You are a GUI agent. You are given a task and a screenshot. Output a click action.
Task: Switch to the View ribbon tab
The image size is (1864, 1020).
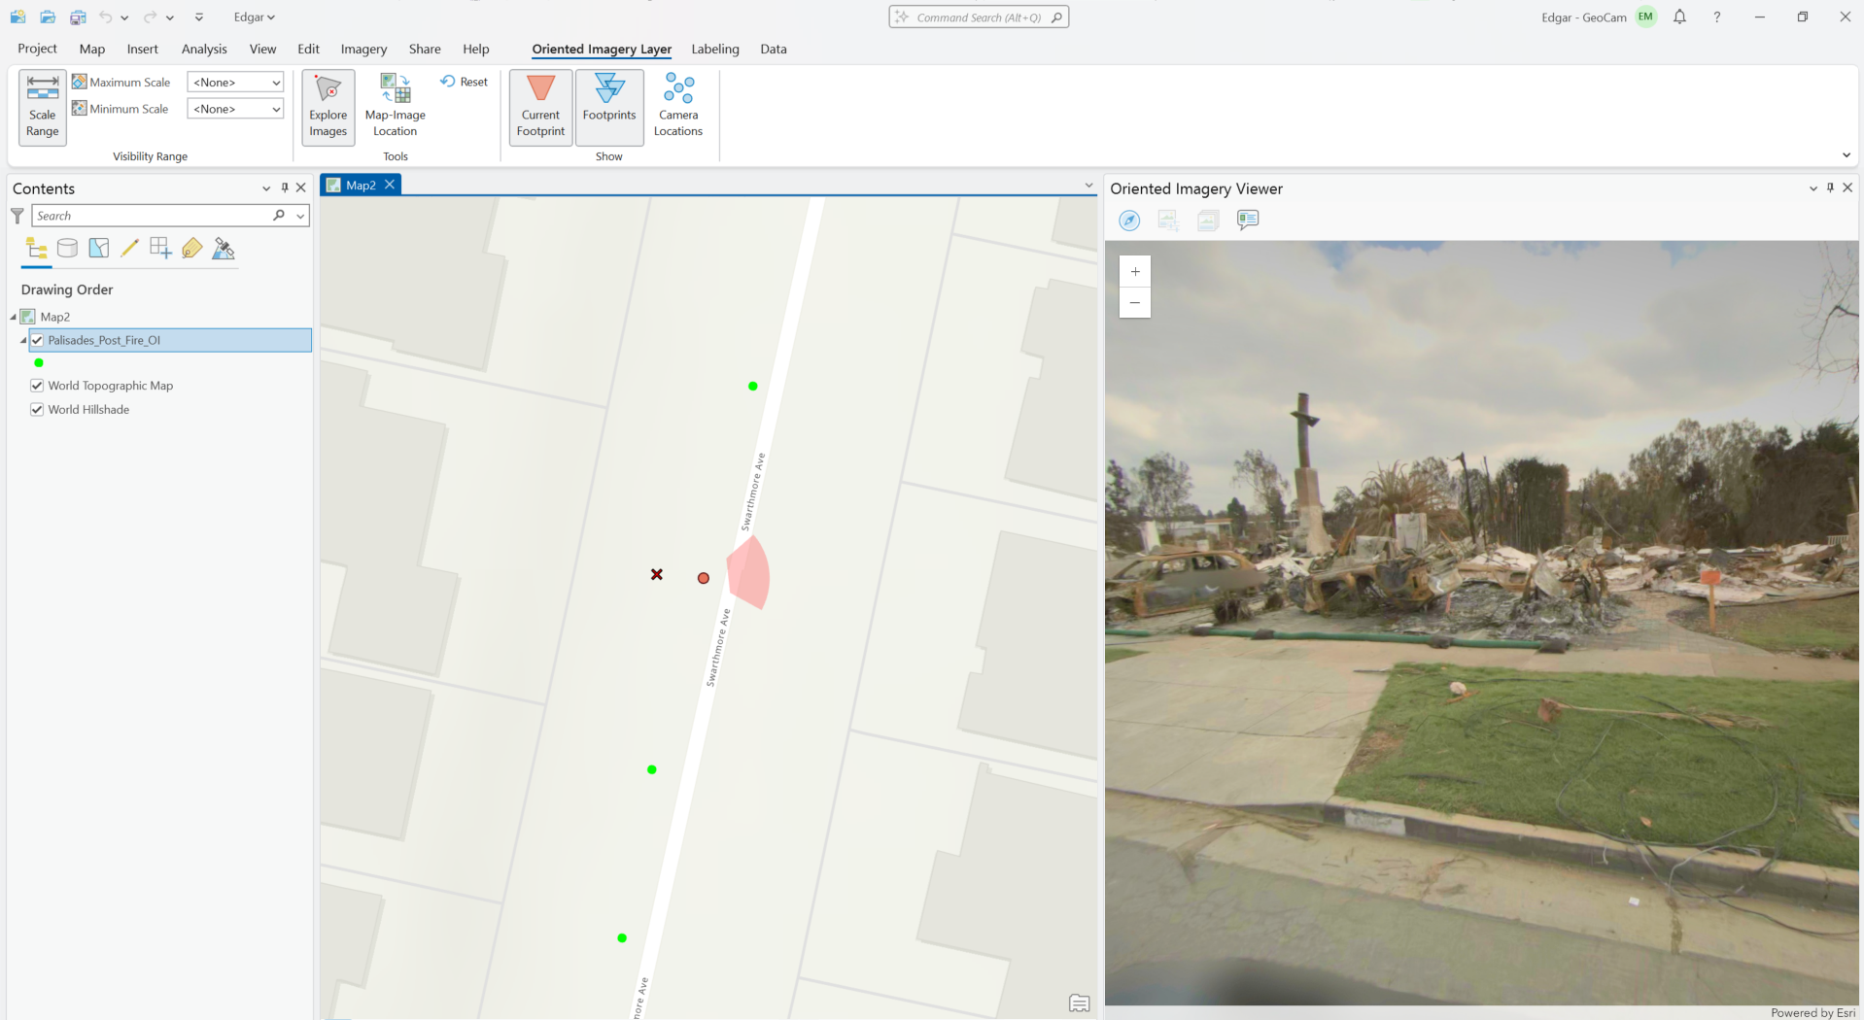[262, 49]
